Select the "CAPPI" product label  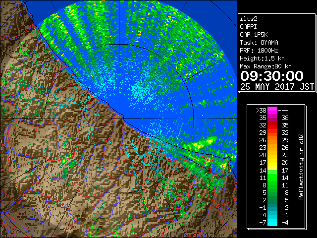coord(248,27)
